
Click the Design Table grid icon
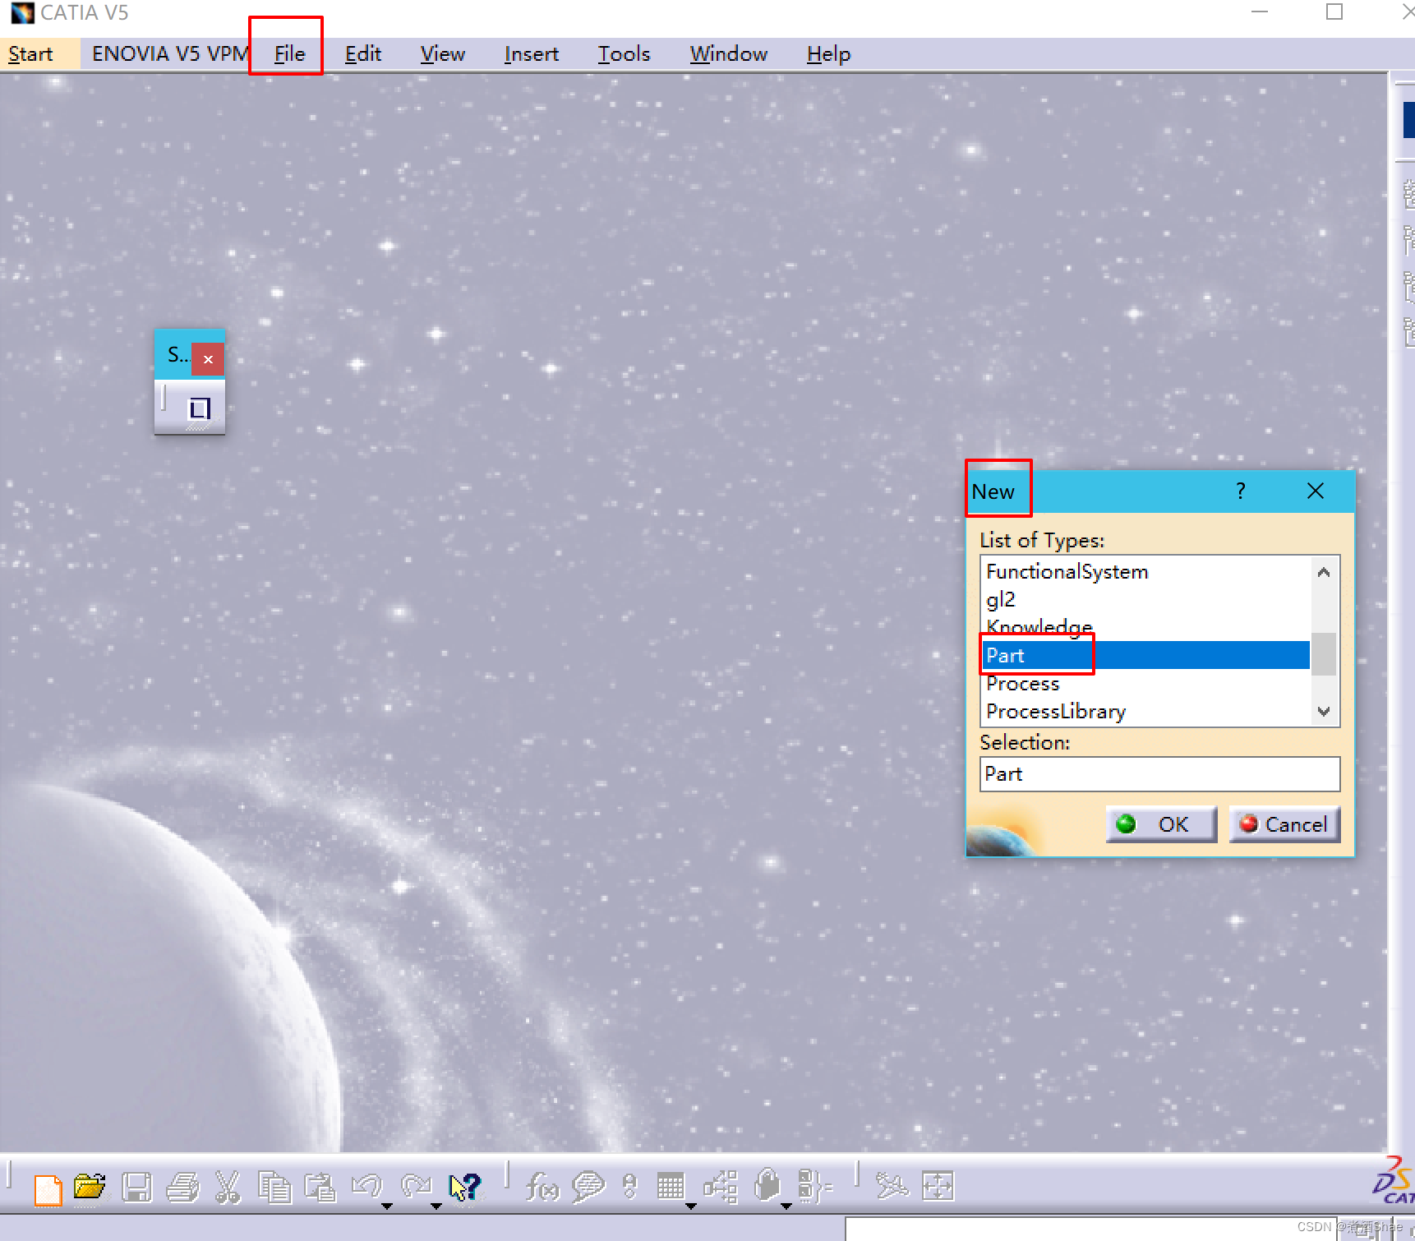[x=671, y=1187]
